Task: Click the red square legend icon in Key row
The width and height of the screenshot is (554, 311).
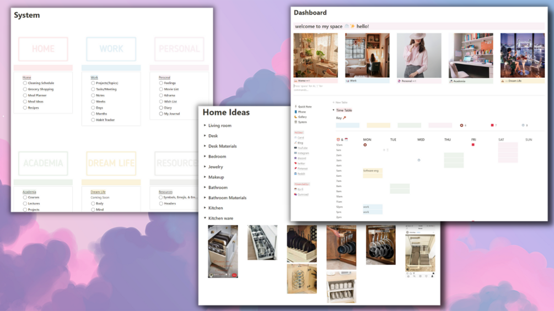Action: (x=492, y=125)
